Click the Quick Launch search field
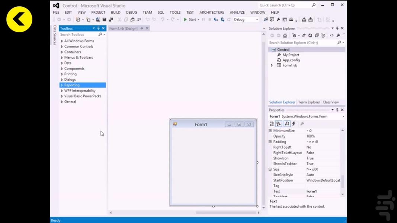The image size is (397, 223). [x=285, y=5]
